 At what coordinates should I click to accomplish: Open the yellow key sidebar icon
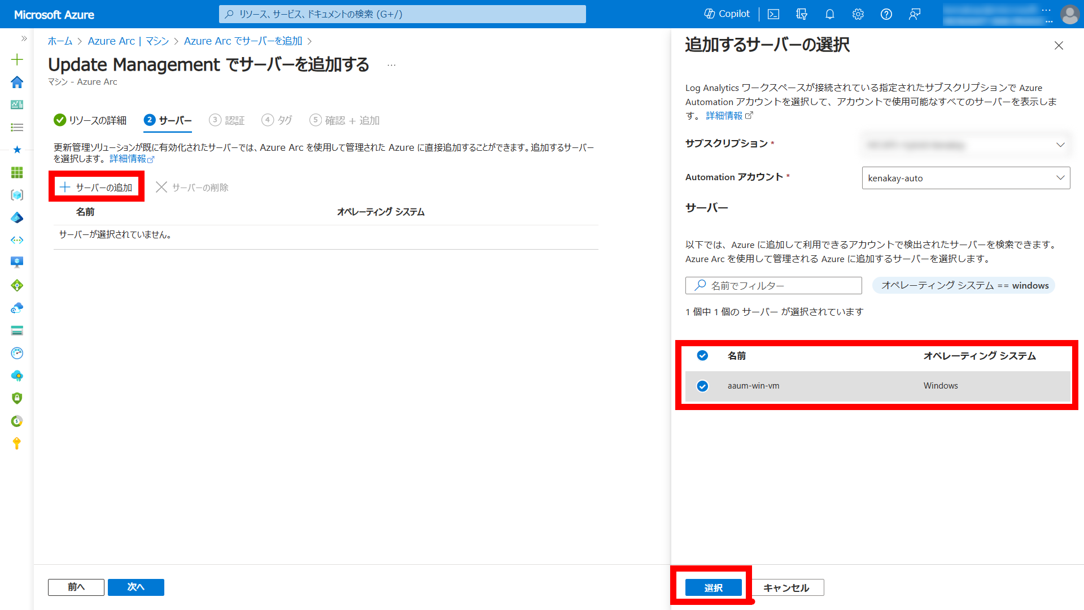(x=17, y=443)
